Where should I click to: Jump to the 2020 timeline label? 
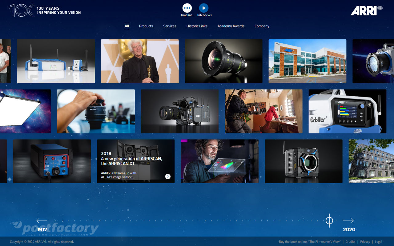tap(349, 230)
